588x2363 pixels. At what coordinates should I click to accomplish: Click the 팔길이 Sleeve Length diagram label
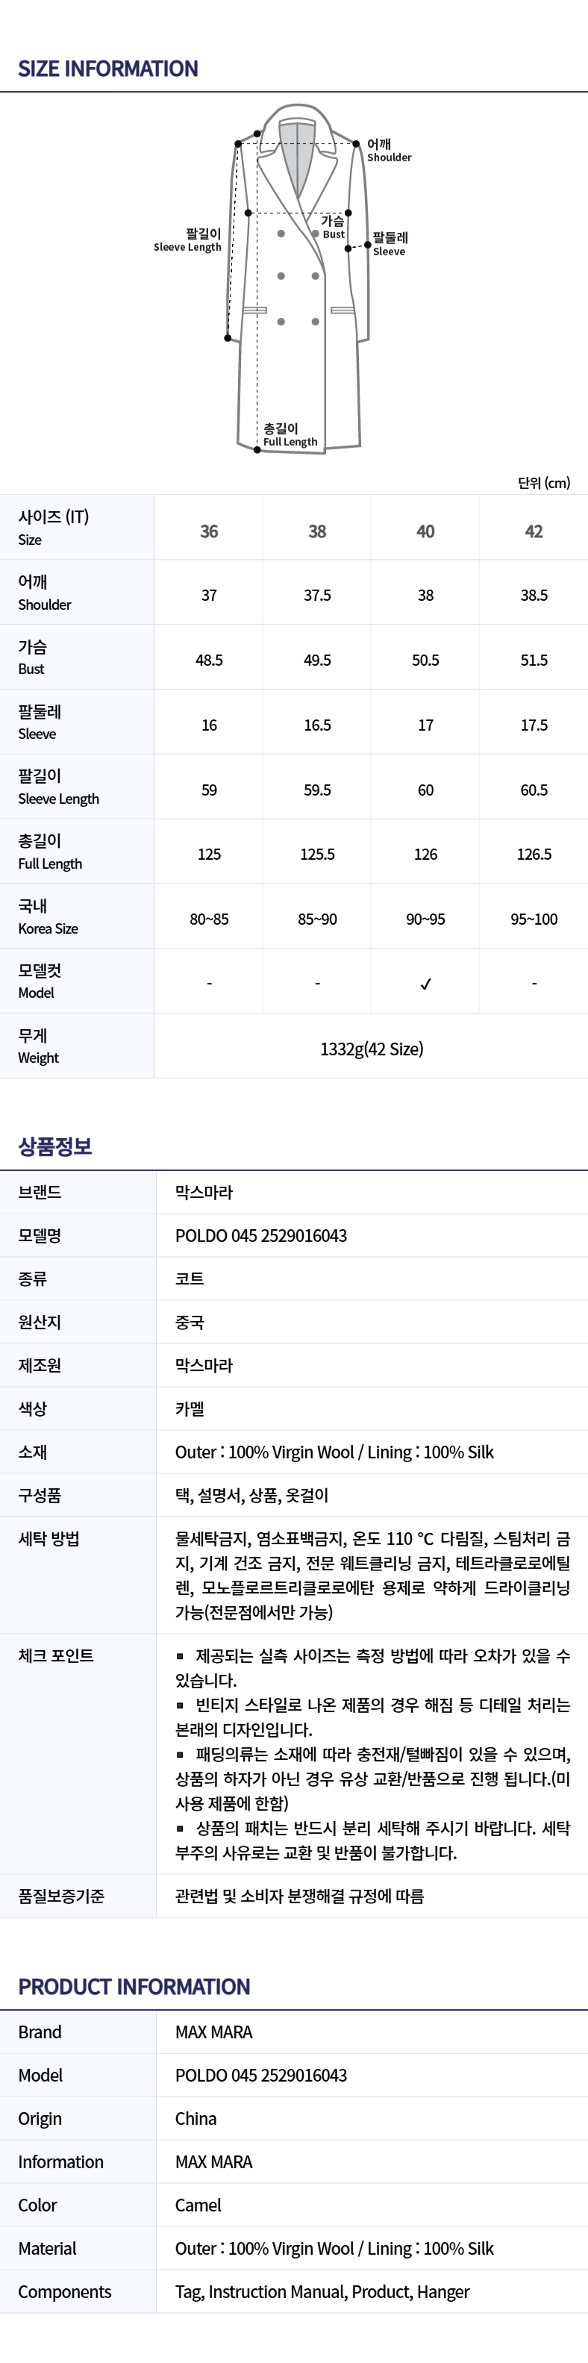(x=189, y=240)
